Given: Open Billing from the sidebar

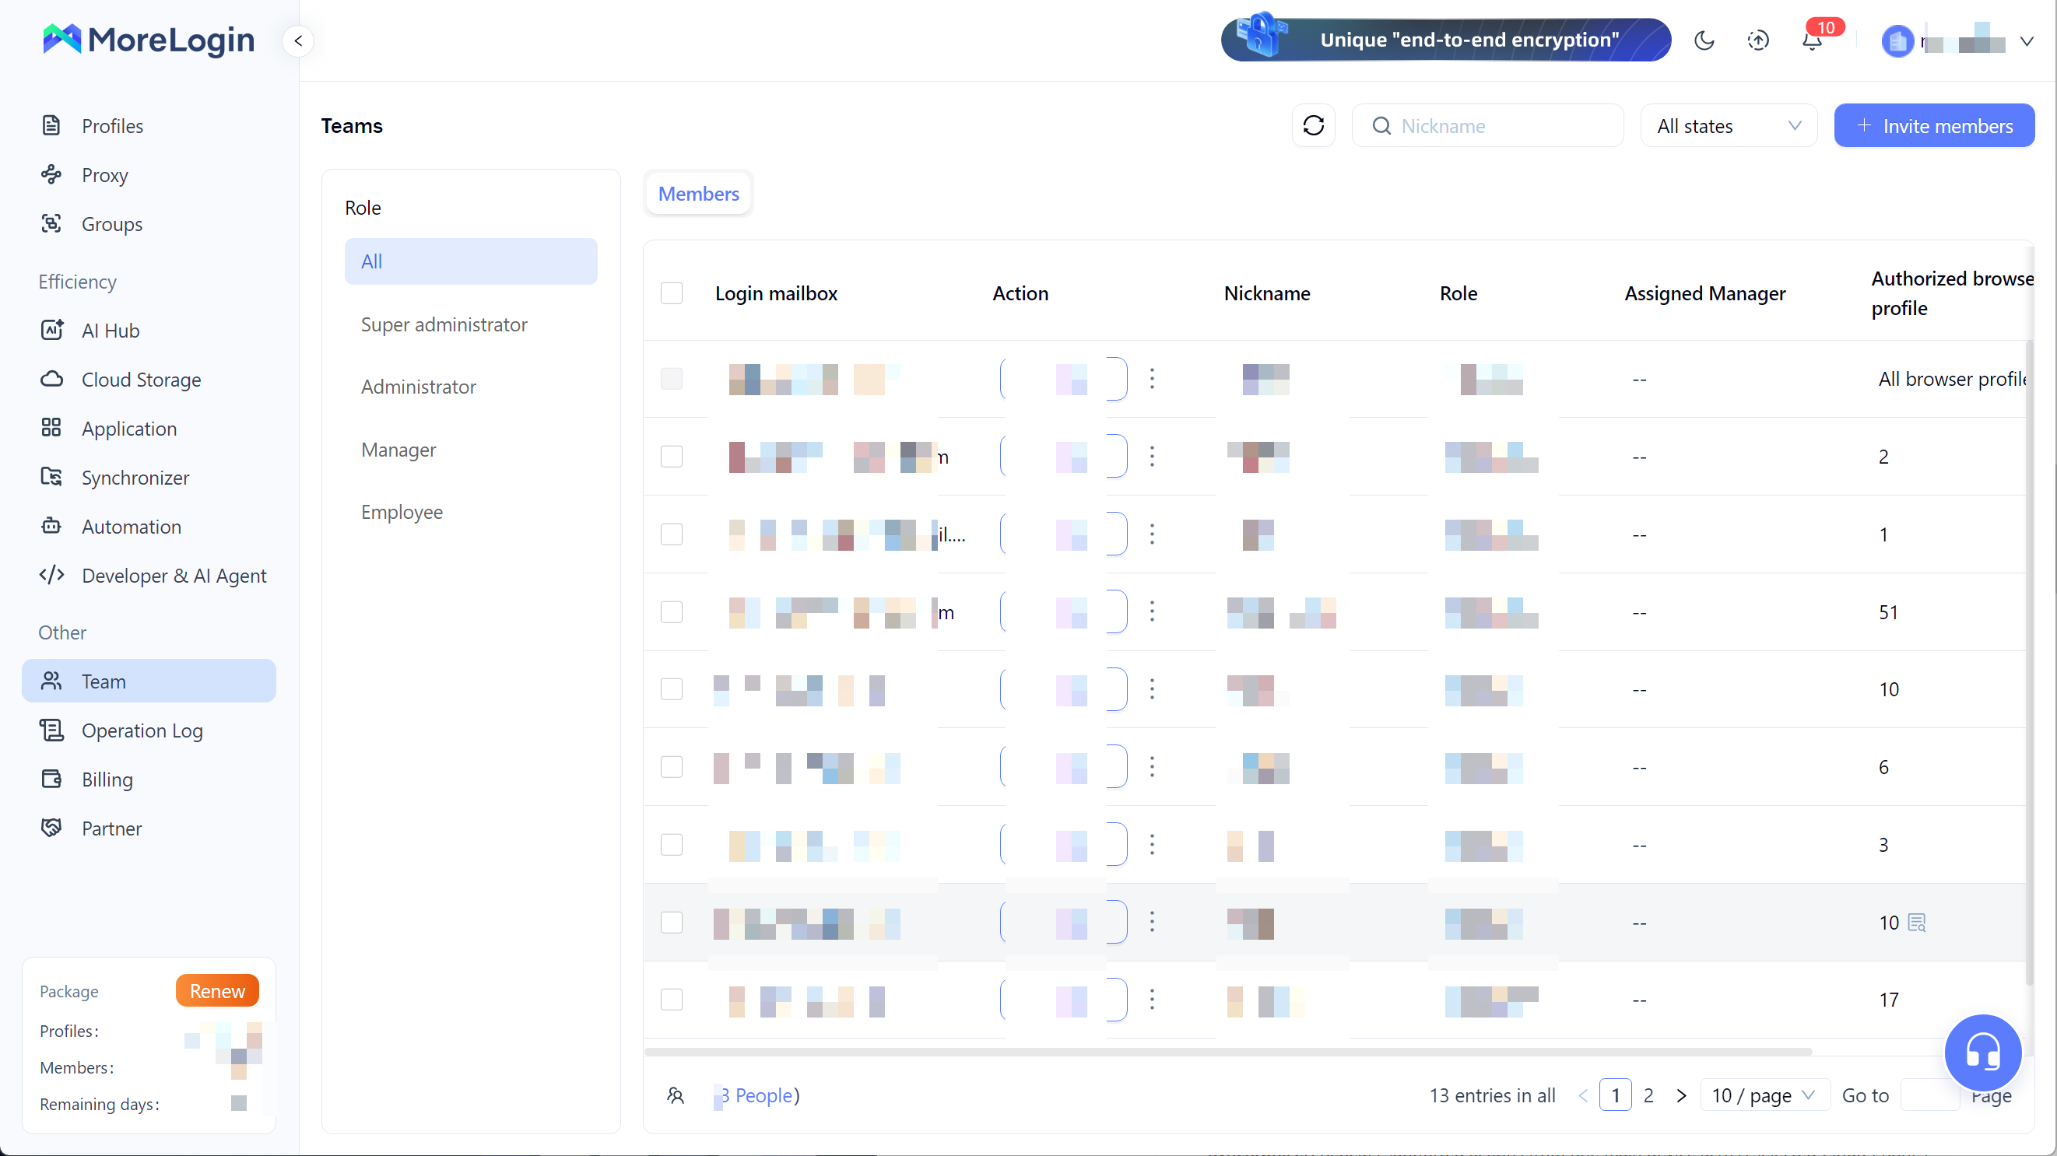Looking at the screenshot, I should tap(107, 779).
